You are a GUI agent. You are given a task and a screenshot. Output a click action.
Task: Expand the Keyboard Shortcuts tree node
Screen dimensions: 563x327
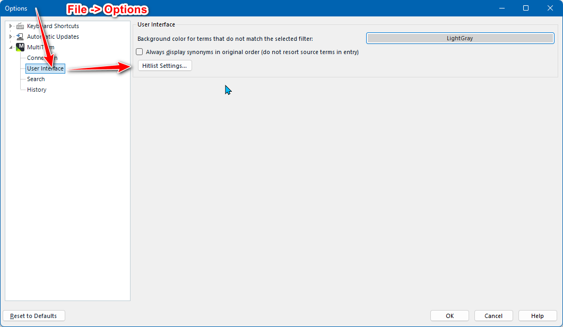[x=11, y=26]
